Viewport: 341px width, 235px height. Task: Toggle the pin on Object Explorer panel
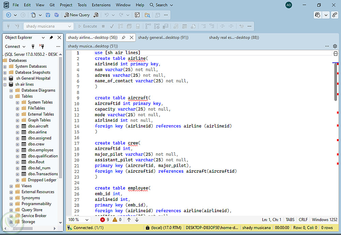click(x=51, y=37)
